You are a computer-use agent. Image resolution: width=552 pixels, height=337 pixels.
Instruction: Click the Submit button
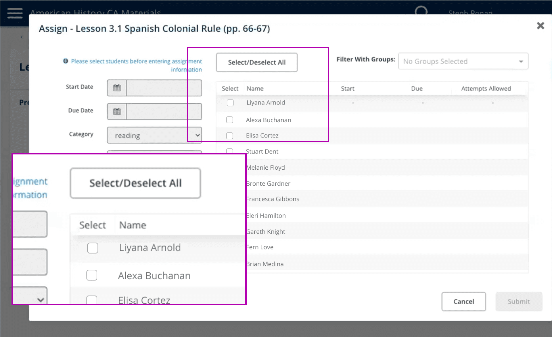click(x=519, y=301)
